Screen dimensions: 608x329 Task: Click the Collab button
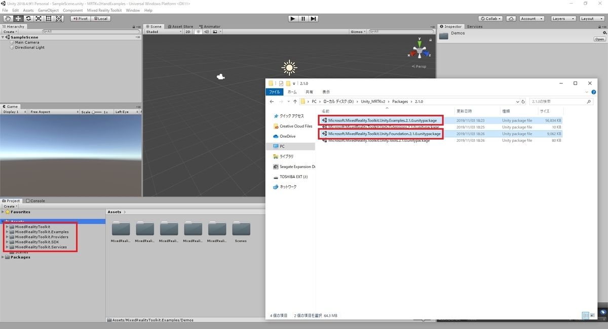coord(489,18)
